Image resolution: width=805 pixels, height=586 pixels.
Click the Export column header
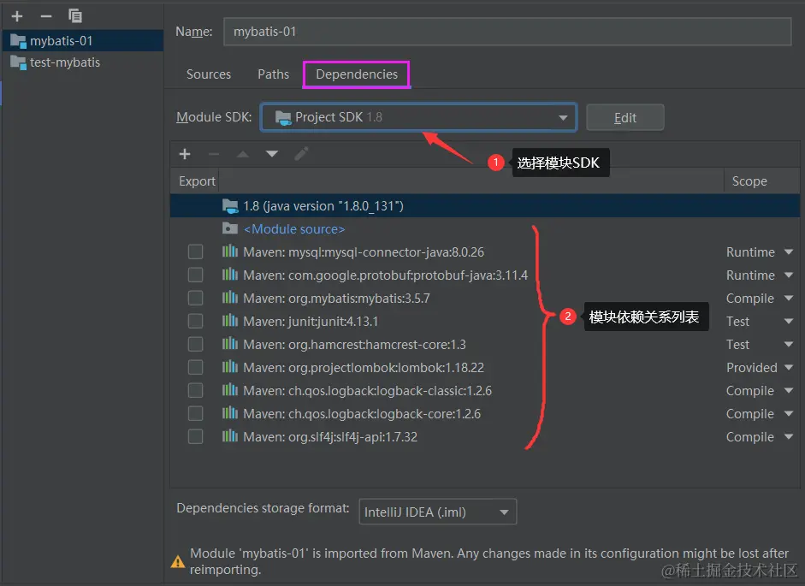[x=197, y=181]
